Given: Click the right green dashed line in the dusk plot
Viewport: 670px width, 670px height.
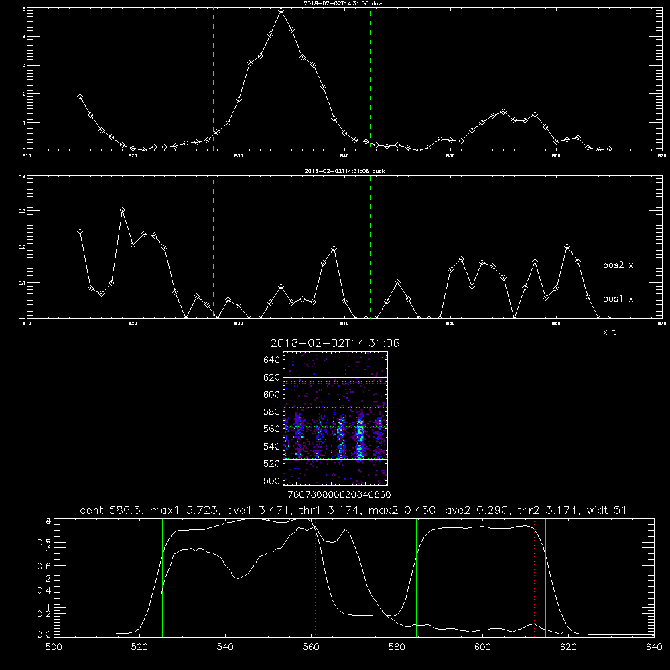Looking at the screenshot, I should (370, 247).
